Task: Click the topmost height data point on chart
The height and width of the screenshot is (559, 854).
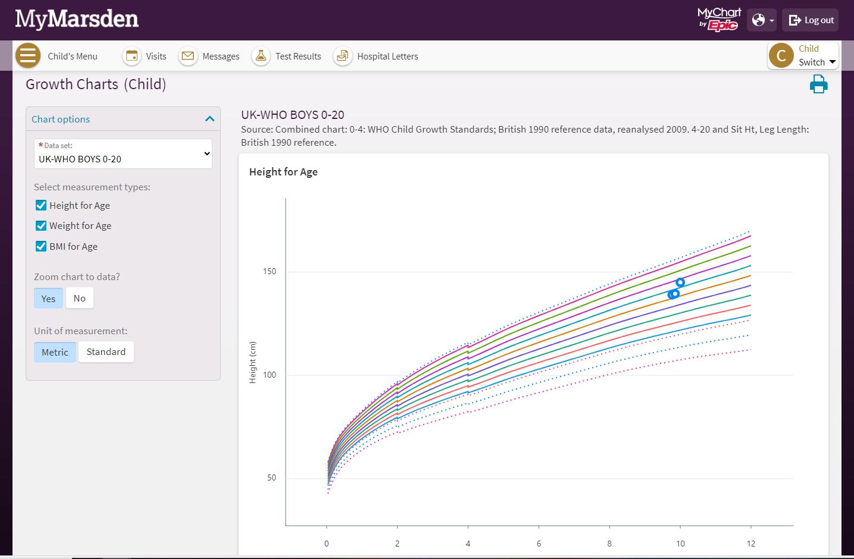Action: 680,282
